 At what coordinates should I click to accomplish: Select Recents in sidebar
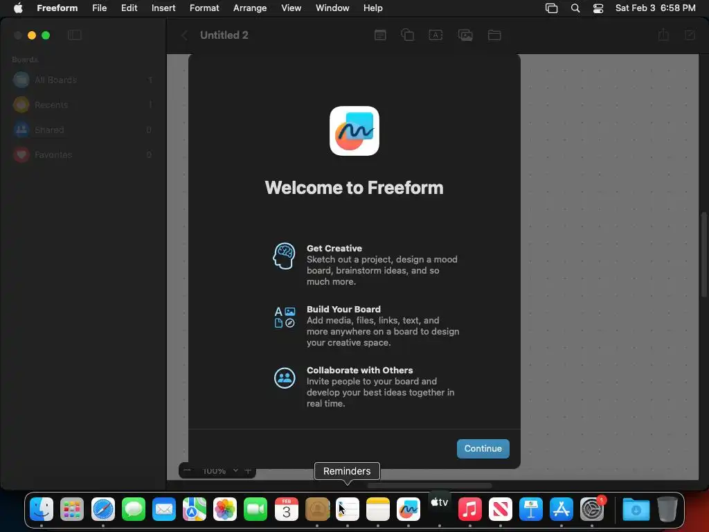coord(83,105)
